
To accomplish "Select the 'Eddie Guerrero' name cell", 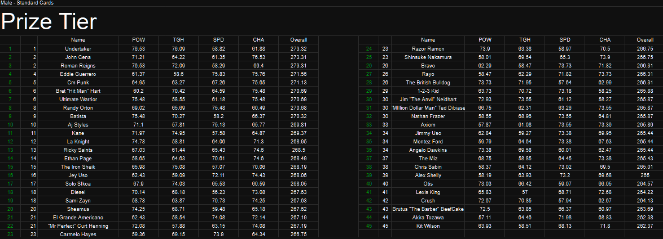I will coord(78,74).
